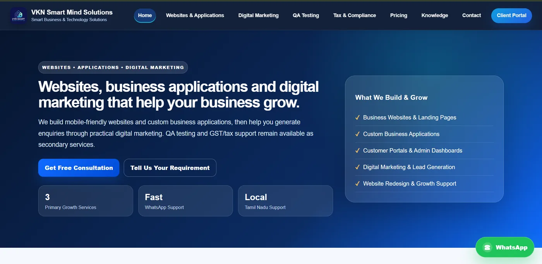542x264 pixels.
Task: Click the What We Build & Grow heading
Action: tap(391, 98)
